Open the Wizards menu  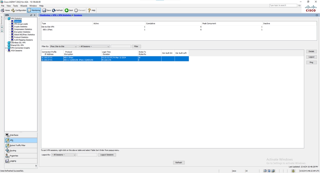23,6
